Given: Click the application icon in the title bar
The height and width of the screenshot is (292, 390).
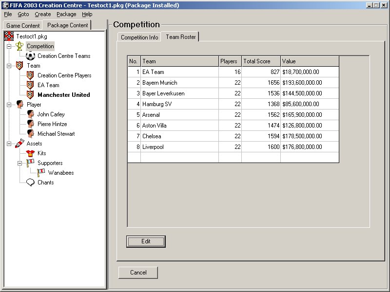Looking at the screenshot, I should [5, 5].
